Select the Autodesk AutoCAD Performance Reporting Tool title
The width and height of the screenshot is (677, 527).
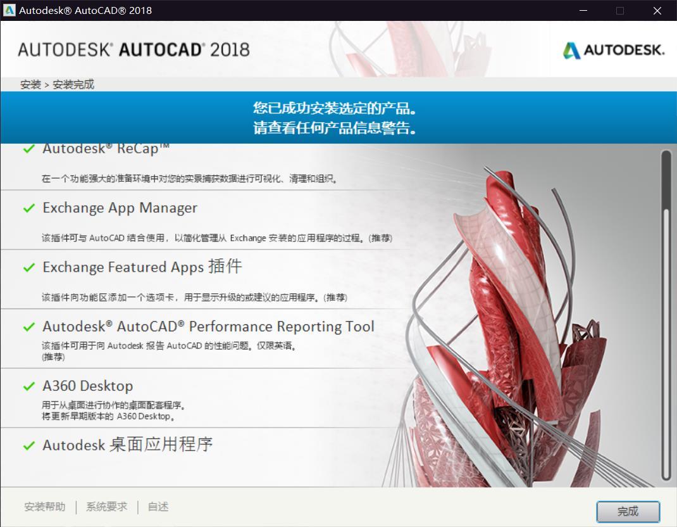(x=209, y=327)
